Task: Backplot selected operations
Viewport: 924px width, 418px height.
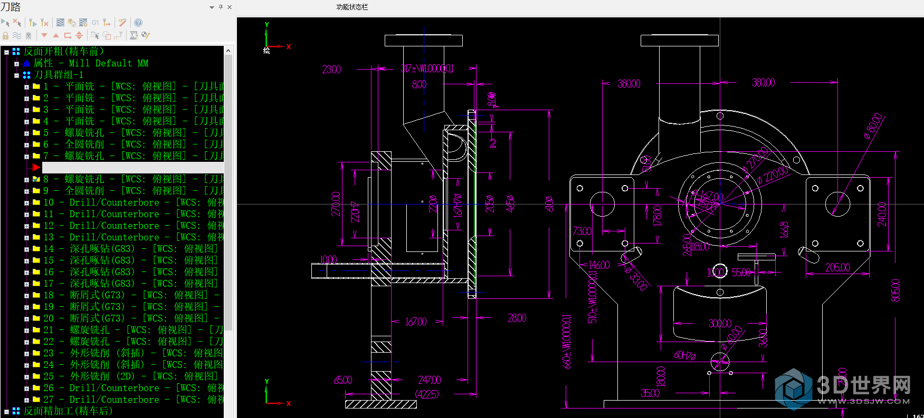Action: click(x=60, y=23)
